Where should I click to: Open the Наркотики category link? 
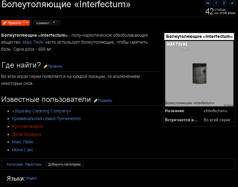click(x=33, y=164)
